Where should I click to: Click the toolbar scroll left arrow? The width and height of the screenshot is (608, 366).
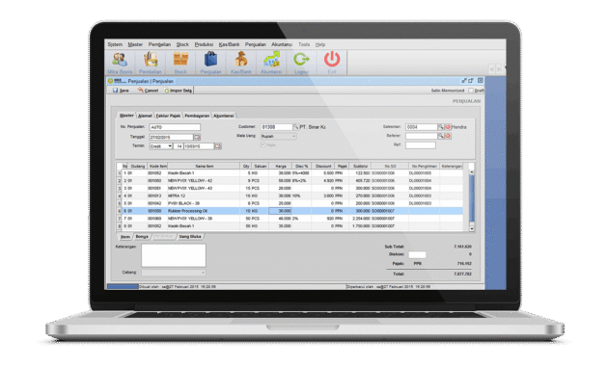click(x=491, y=69)
